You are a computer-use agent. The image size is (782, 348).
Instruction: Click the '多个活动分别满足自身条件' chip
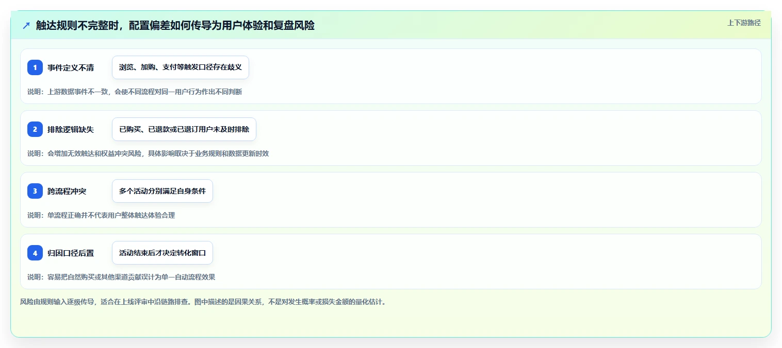click(162, 191)
